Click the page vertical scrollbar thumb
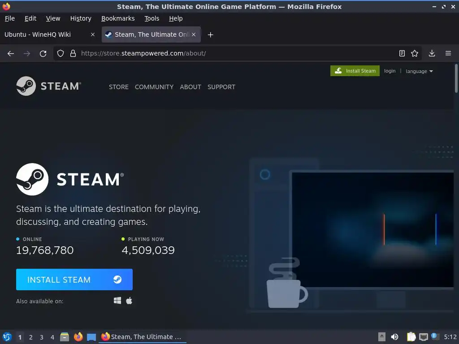This screenshot has width=459, height=344. pyautogui.click(x=456, y=78)
